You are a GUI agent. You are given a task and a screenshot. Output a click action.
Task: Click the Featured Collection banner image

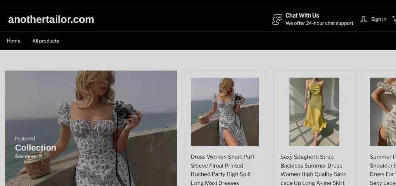click(91, 128)
